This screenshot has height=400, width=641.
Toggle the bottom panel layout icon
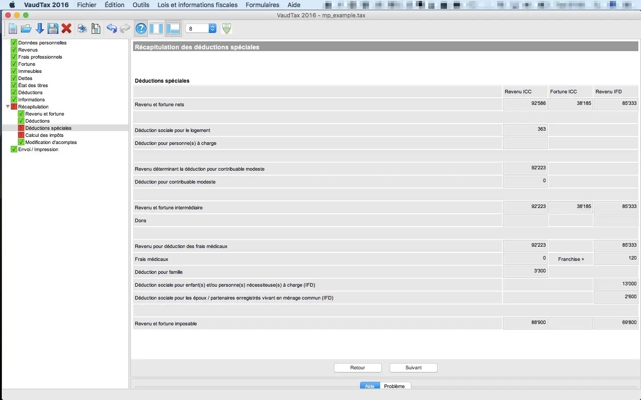pyautogui.click(x=173, y=29)
